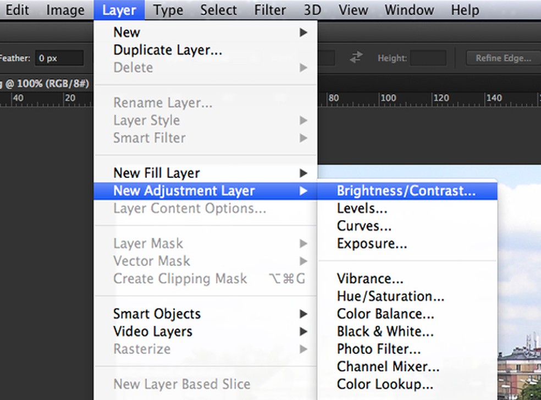Duplicate the current layer

coord(167,49)
